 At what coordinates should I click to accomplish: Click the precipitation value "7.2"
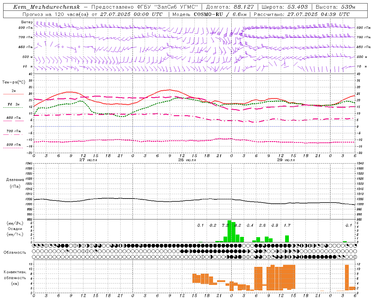[x=225, y=225]
